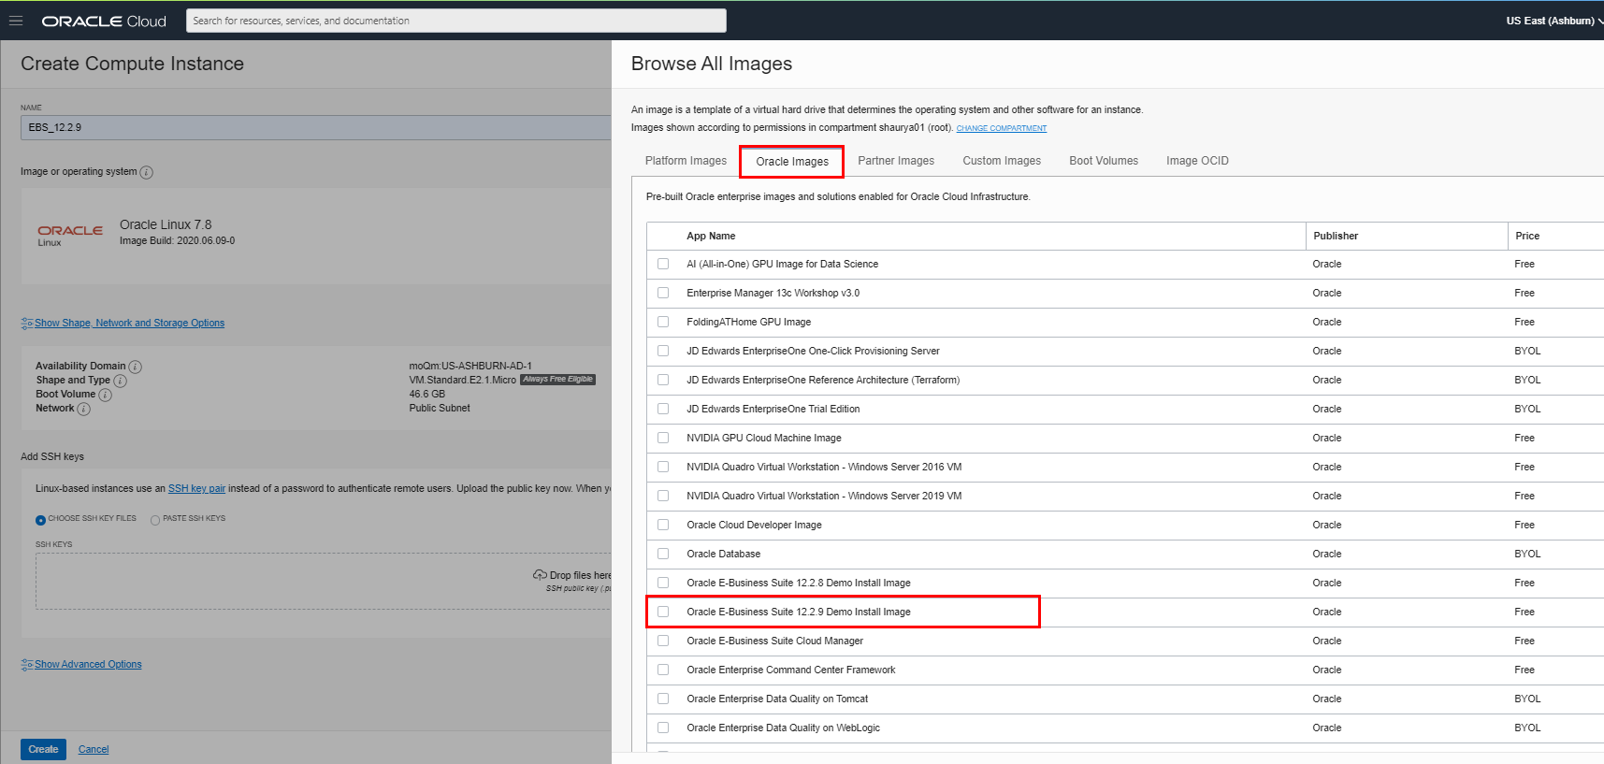Image resolution: width=1604 pixels, height=764 pixels.
Task: Click Always Free Eligible badge
Action: coord(557,380)
